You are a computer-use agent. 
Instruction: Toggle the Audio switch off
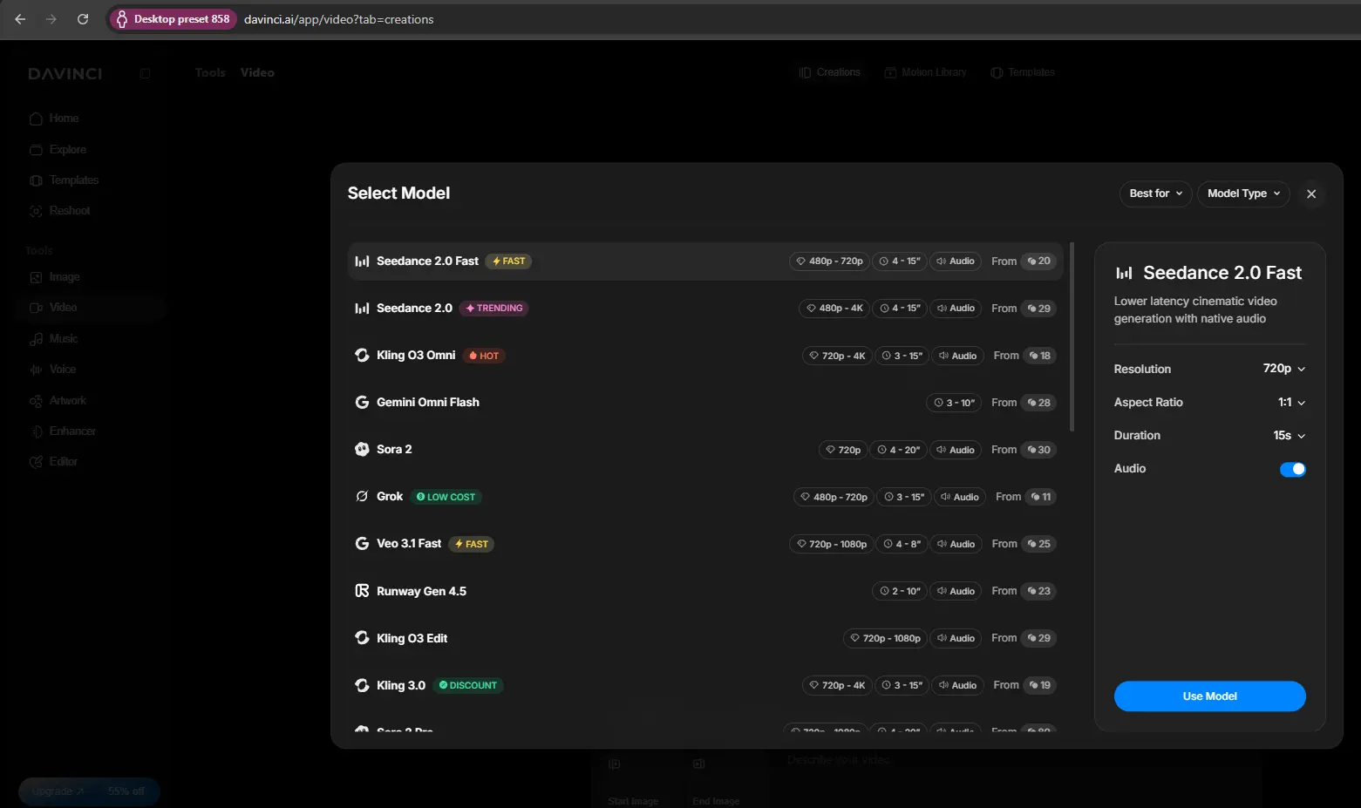[1293, 469]
